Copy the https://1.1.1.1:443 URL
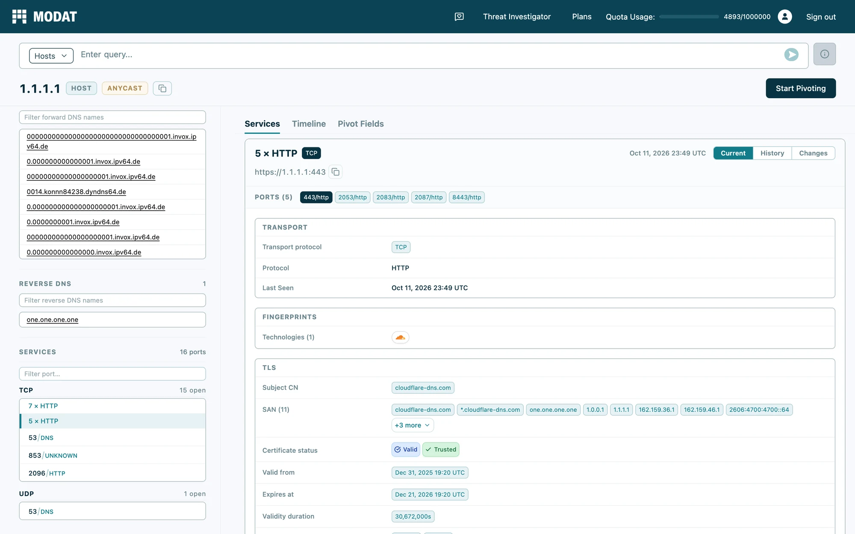 coord(336,172)
